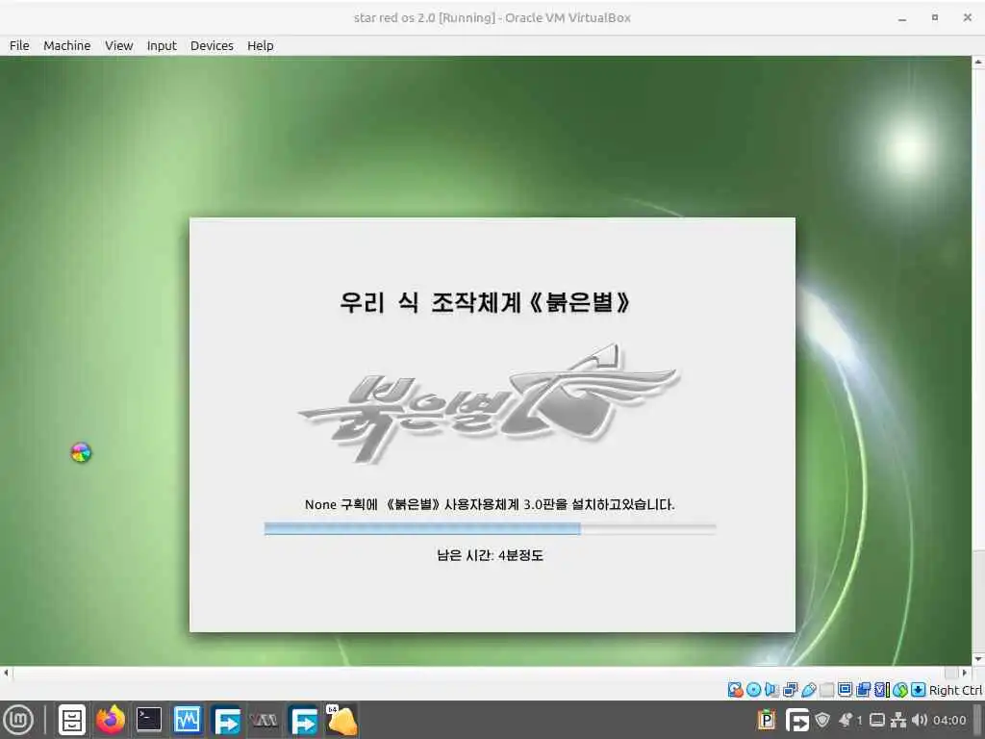Open the View menu

pyautogui.click(x=118, y=46)
